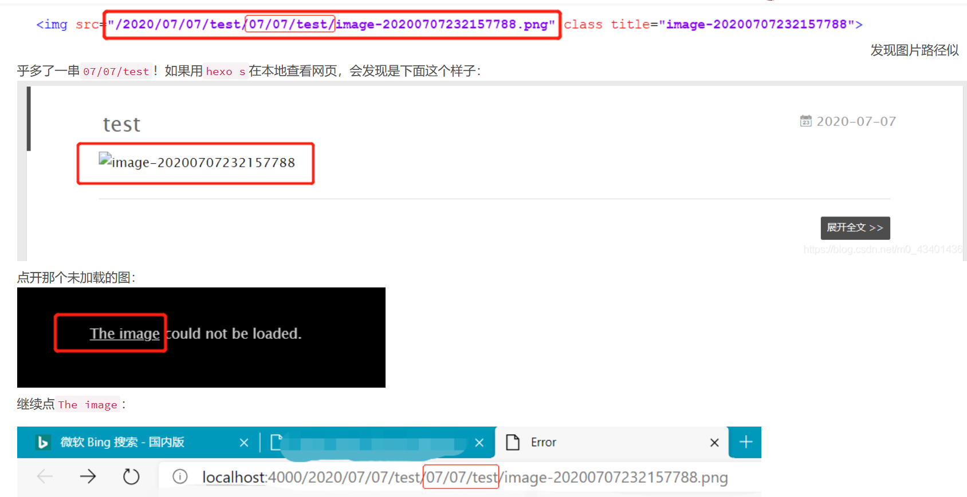Switch to the 微软 Bing 搜索 tab
Screen dimensions: 967x497
[x=139, y=442]
